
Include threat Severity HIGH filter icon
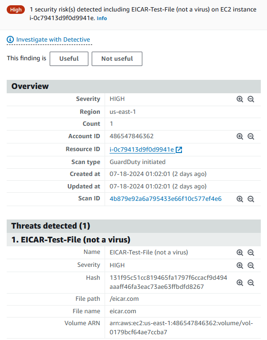coord(240,265)
